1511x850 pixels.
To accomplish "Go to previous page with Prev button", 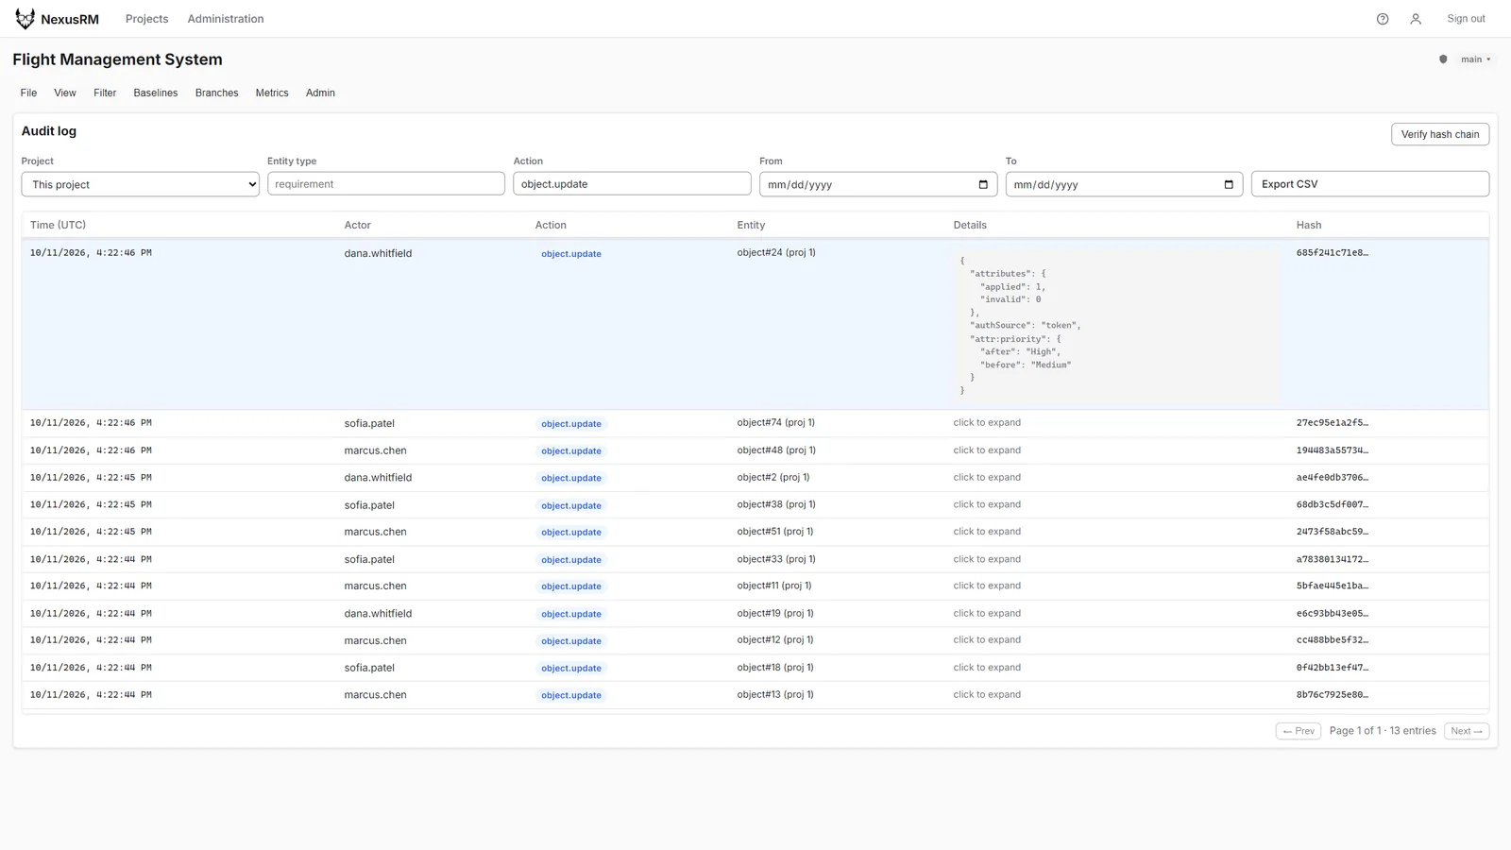I will pos(1299,731).
